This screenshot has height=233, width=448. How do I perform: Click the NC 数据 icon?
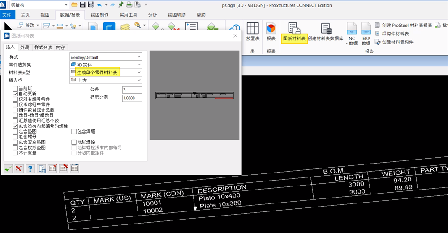tap(352, 34)
